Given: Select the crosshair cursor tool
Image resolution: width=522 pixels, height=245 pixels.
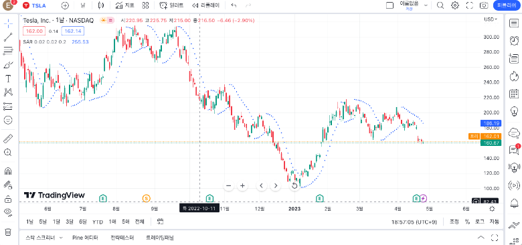Looking at the screenshot, I should click(x=8, y=23).
